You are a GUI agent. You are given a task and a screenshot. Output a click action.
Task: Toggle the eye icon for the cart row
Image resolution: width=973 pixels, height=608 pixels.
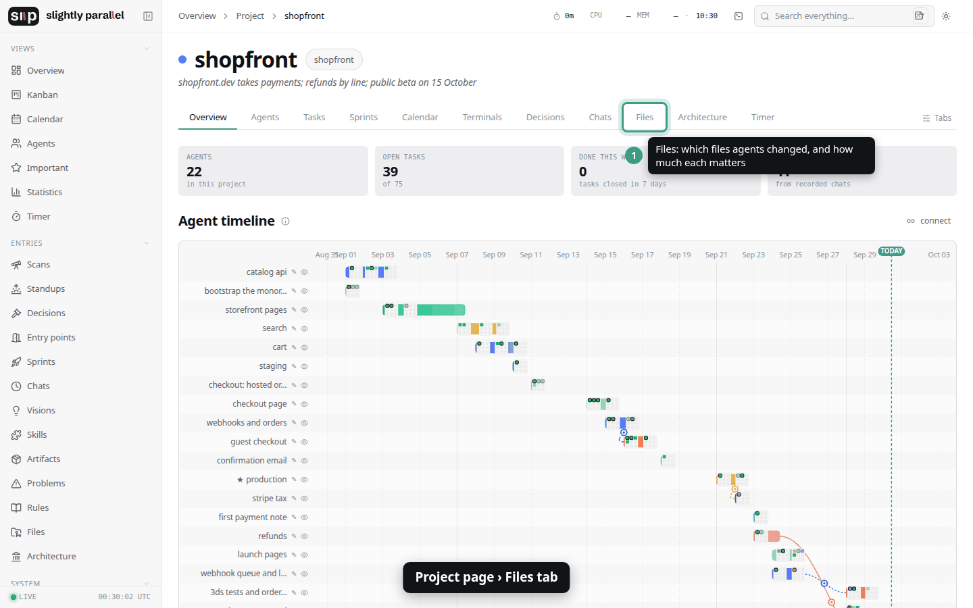point(305,347)
